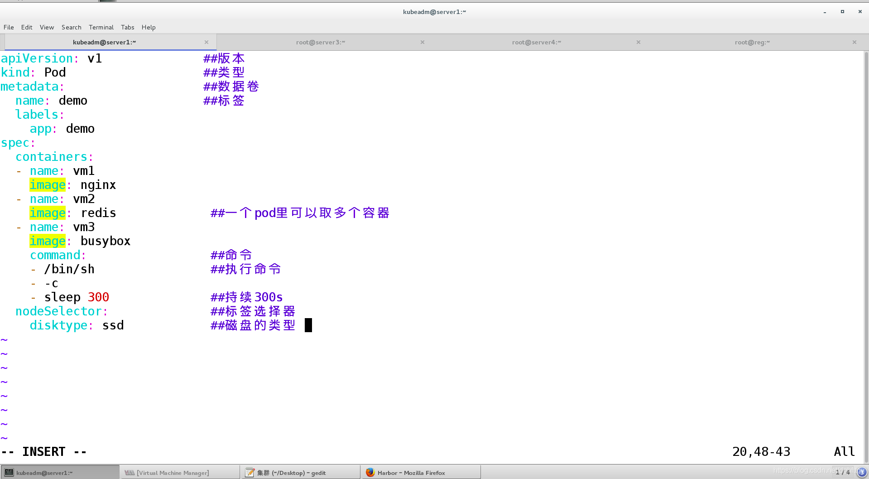Click the nginx image value

pos(99,185)
